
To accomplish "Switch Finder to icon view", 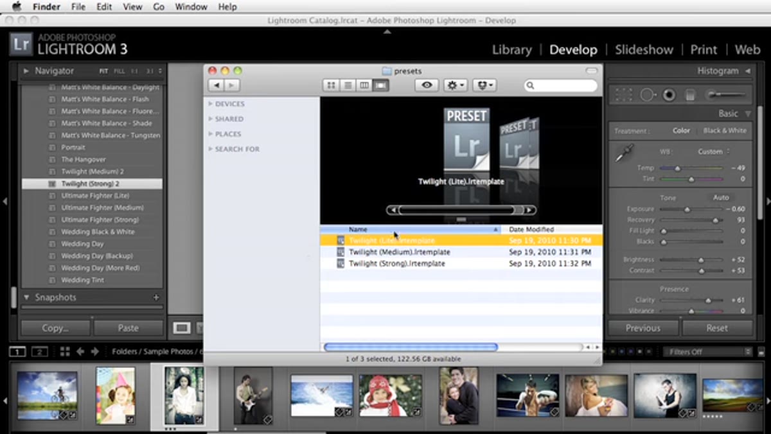I will 332,85.
